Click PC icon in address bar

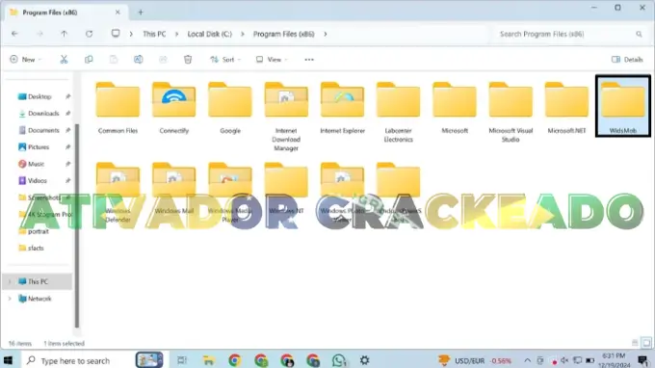pyautogui.click(x=116, y=34)
